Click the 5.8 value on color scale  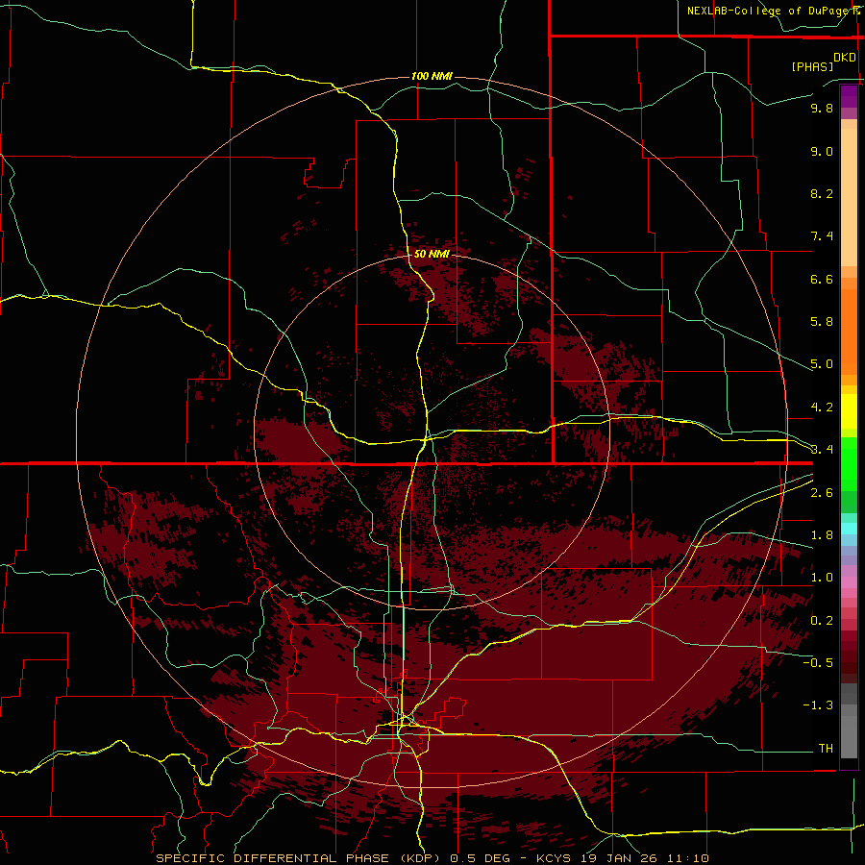click(822, 322)
